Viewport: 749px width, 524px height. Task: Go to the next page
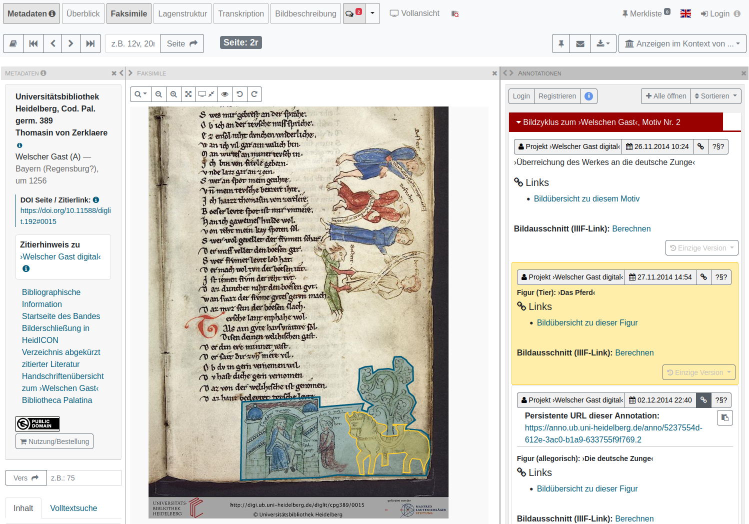71,43
